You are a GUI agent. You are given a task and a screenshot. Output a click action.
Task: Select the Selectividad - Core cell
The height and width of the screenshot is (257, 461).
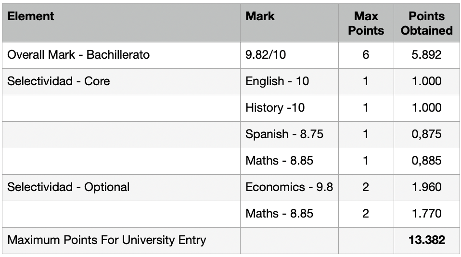coord(121,81)
